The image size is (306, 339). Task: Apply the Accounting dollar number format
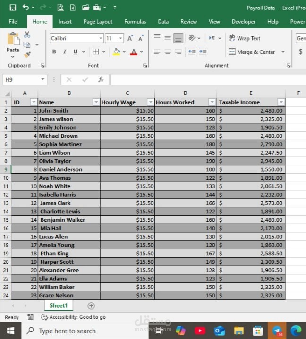point(300,51)
